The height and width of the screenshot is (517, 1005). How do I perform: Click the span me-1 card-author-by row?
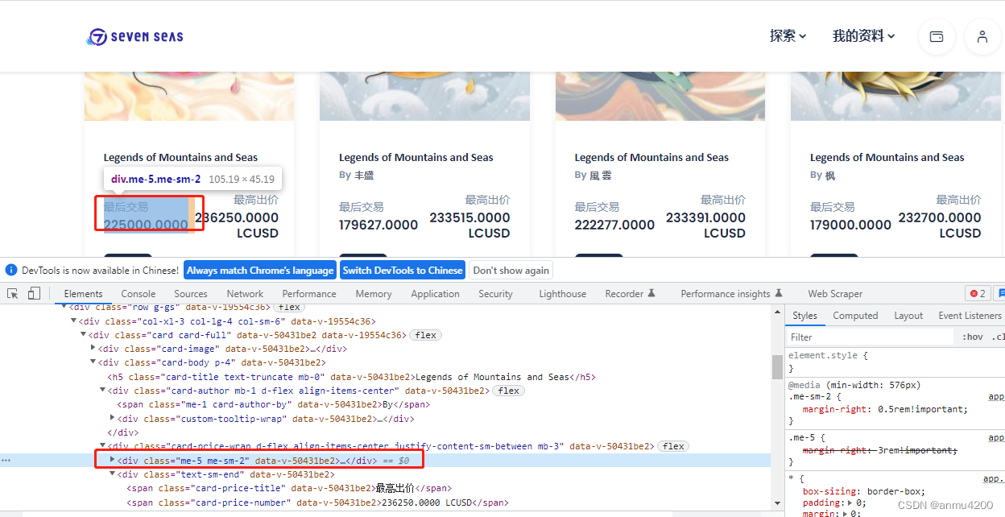pyautogui.click(x=273, y=404)
